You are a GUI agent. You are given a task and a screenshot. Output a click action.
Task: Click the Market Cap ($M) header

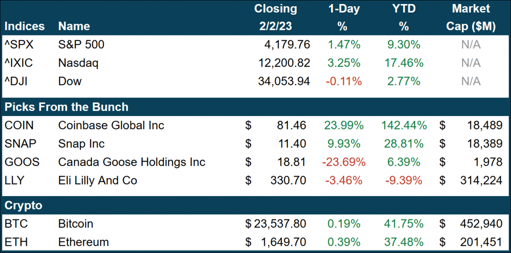pyautogui.click(x=471, y=17)
